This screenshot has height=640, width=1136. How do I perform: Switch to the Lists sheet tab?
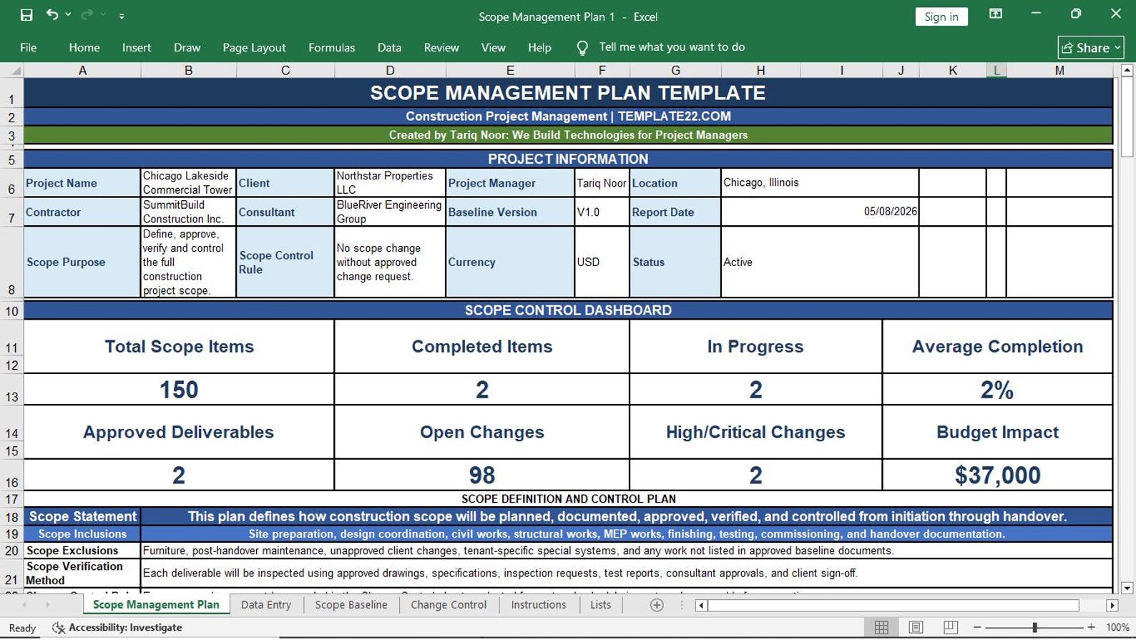(x=600, y=604)
